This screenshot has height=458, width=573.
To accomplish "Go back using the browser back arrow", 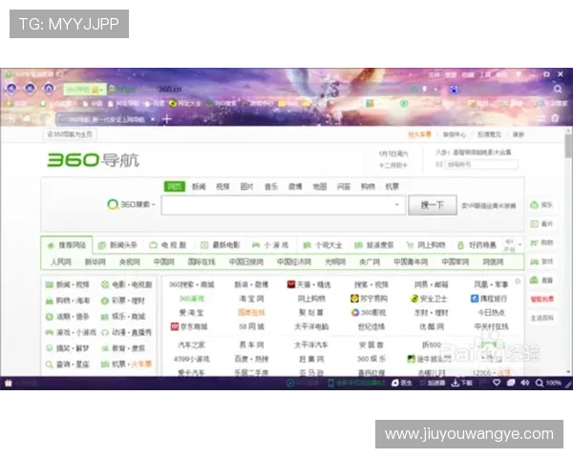I will click(11, 88).
